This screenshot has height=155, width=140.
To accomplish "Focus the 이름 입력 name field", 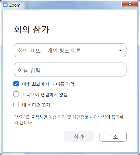I will click(70, 69).
